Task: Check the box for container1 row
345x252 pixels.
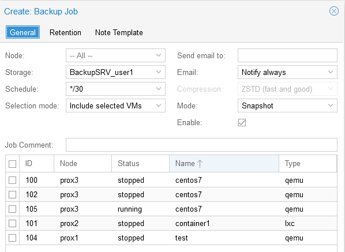Action: tap(12, 223)
